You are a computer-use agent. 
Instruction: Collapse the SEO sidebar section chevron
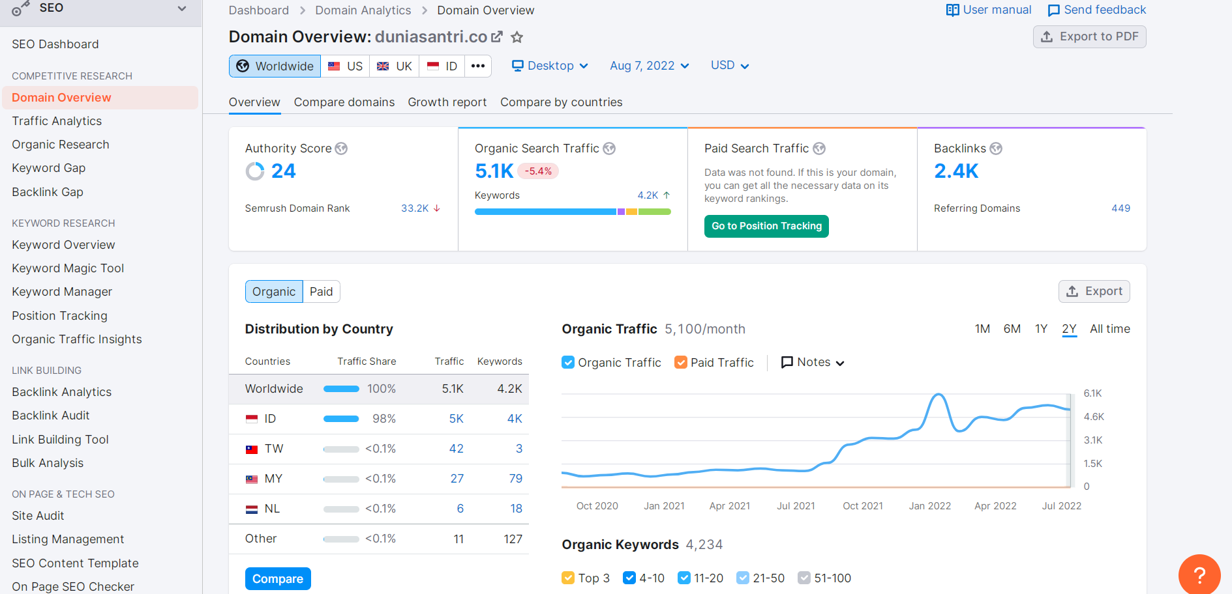tap(182, 8)
